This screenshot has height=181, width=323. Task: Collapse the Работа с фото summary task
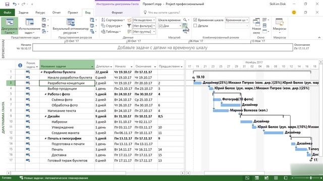pyautogui.click(x=46, y=95)
